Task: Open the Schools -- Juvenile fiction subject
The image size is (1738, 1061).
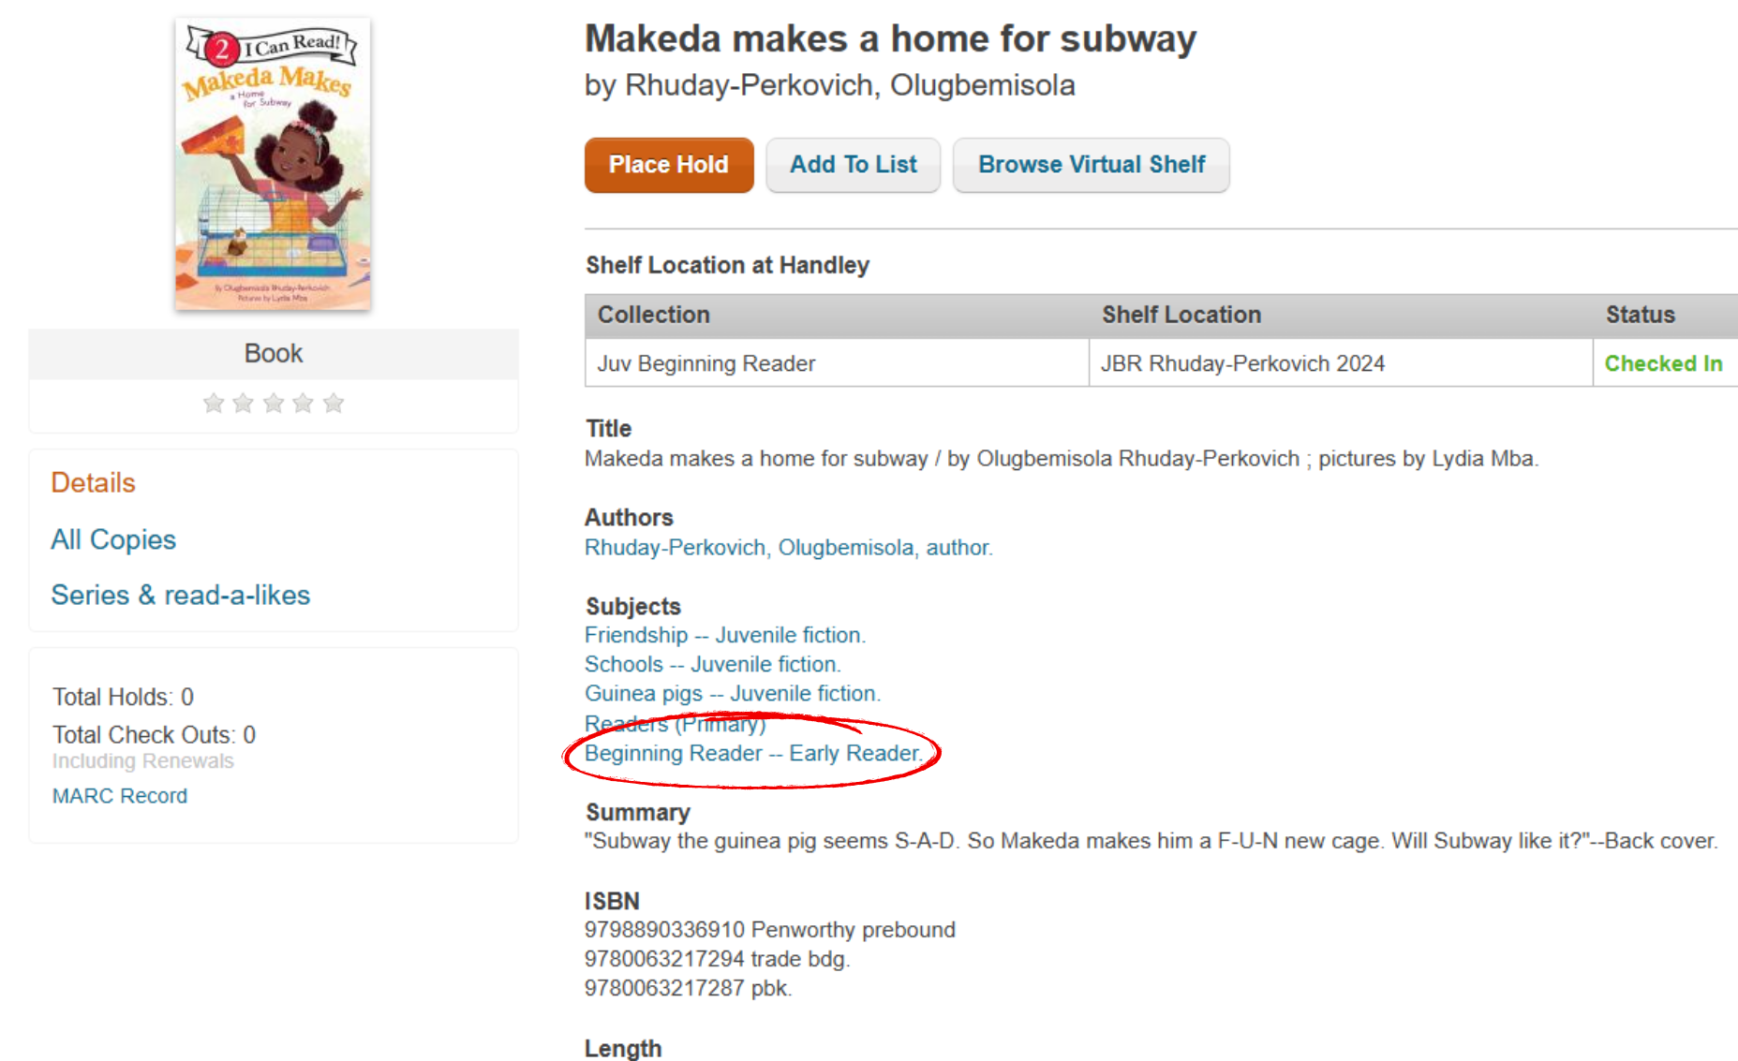Action: [712, 664]
